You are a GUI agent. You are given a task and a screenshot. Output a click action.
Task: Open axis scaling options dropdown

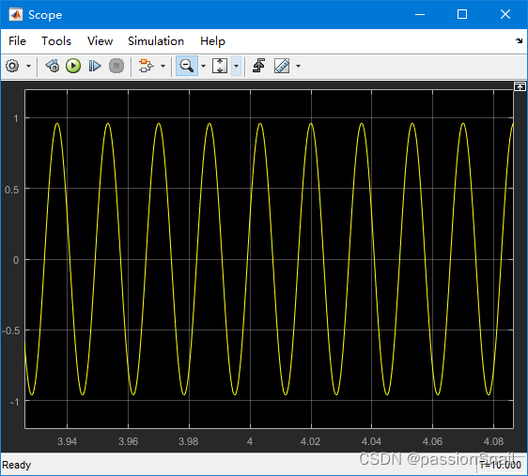tap(237, 66)
